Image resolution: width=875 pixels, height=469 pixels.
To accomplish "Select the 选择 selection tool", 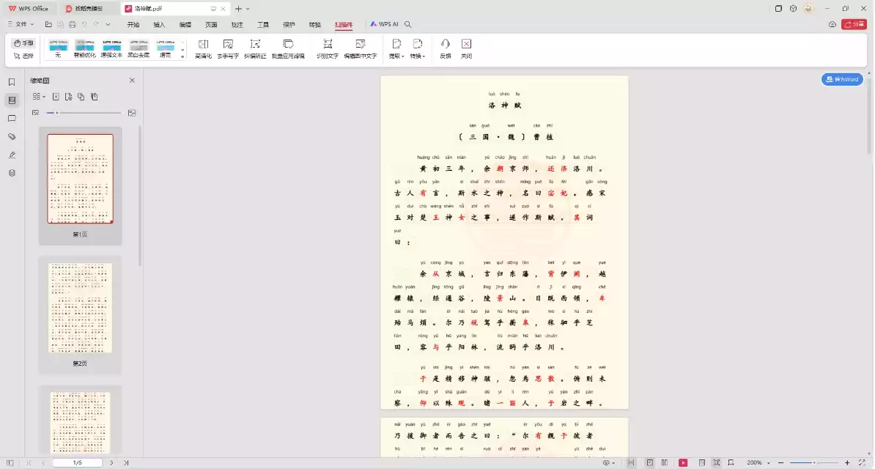I will tap(23, 56).
